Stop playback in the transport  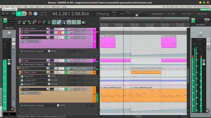point(14,14)
